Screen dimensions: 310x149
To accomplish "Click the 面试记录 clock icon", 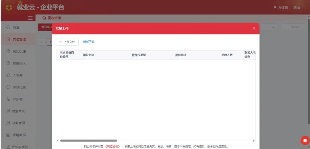I will click(8, 87).
